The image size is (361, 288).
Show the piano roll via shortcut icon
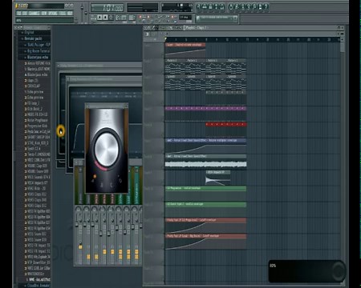click(x=210, y=6)
